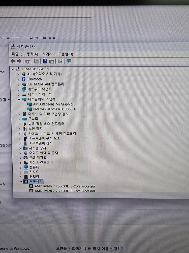Open the 도움말(H) menu

(x=66, y=54)
